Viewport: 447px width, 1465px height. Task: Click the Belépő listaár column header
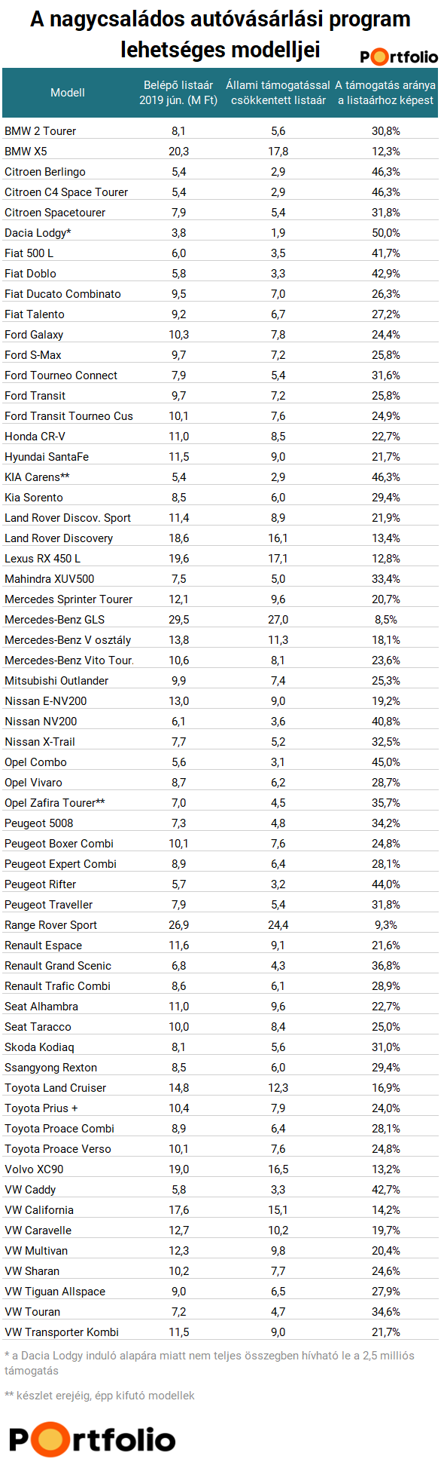178,93
